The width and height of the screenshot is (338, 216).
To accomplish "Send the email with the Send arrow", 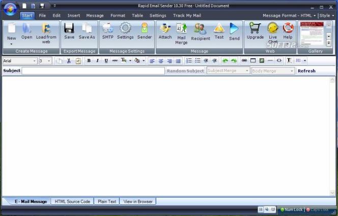I will (x=234, y=28).
